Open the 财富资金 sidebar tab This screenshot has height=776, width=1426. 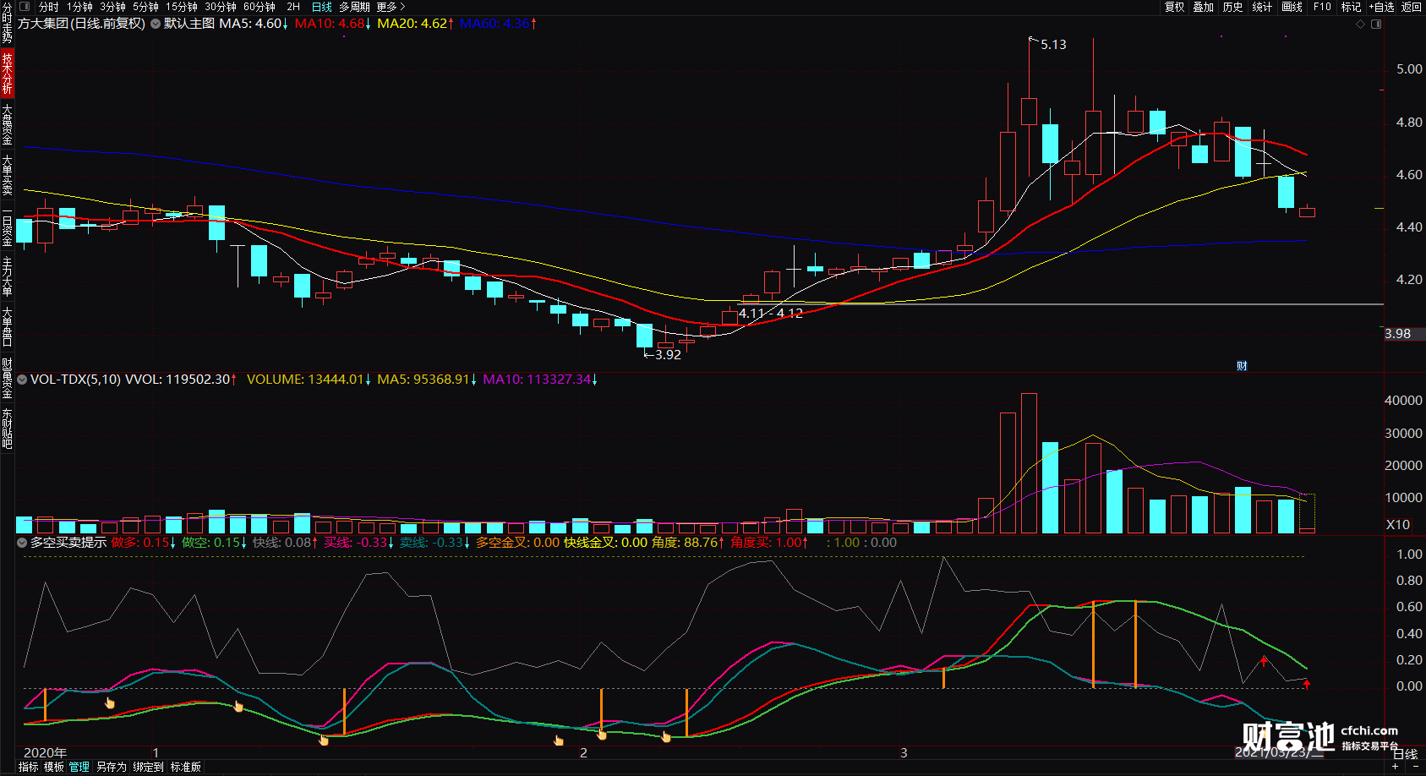7,378
